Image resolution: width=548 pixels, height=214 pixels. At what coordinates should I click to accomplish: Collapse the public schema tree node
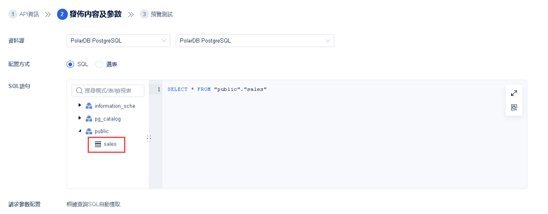pos(80,131)
